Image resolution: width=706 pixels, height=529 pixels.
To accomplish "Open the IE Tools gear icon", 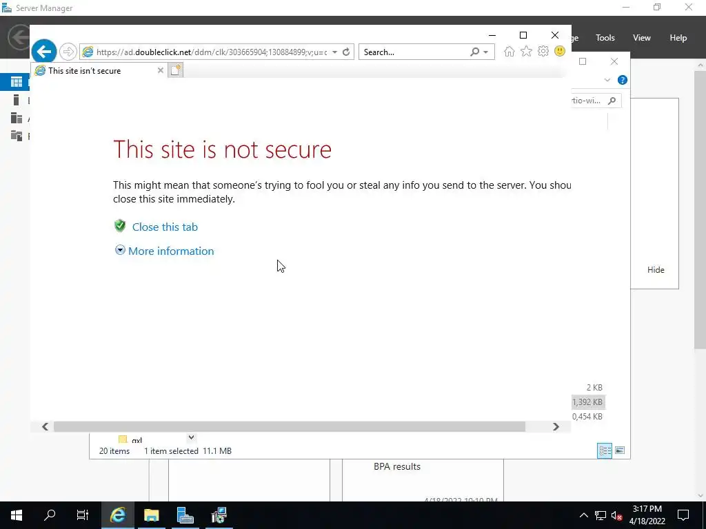I will 543,51.
